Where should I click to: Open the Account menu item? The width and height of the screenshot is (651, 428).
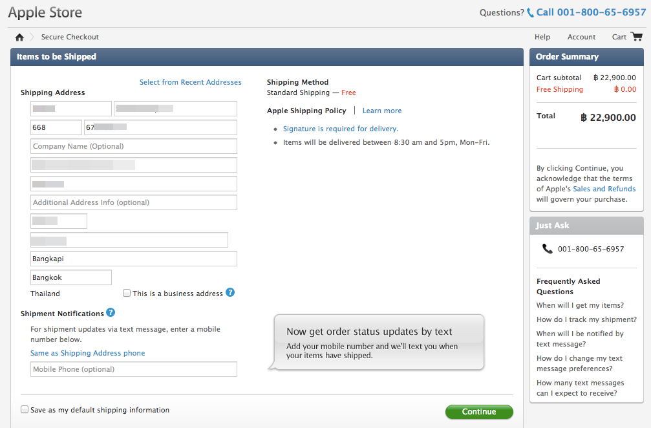581,37
